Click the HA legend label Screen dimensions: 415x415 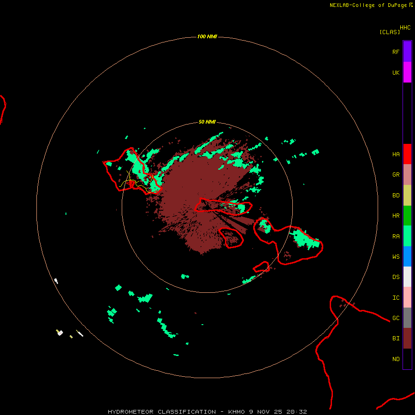[396, 154]
